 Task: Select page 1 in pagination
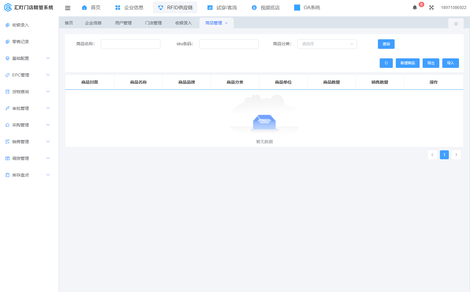[x=444, y=155]
